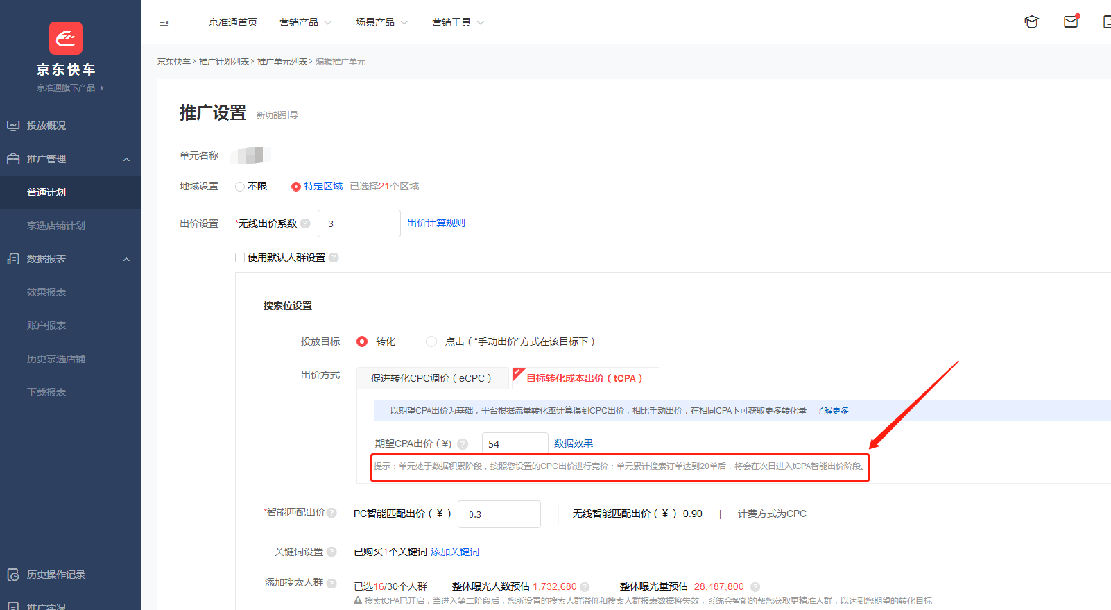Click the 已选择21个区域 text
This screenshot has width=1111, height=610.
point(384,186)
